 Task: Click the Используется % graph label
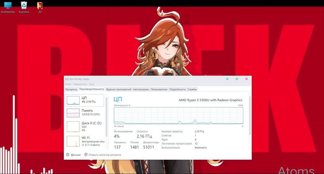pos(122,105)
